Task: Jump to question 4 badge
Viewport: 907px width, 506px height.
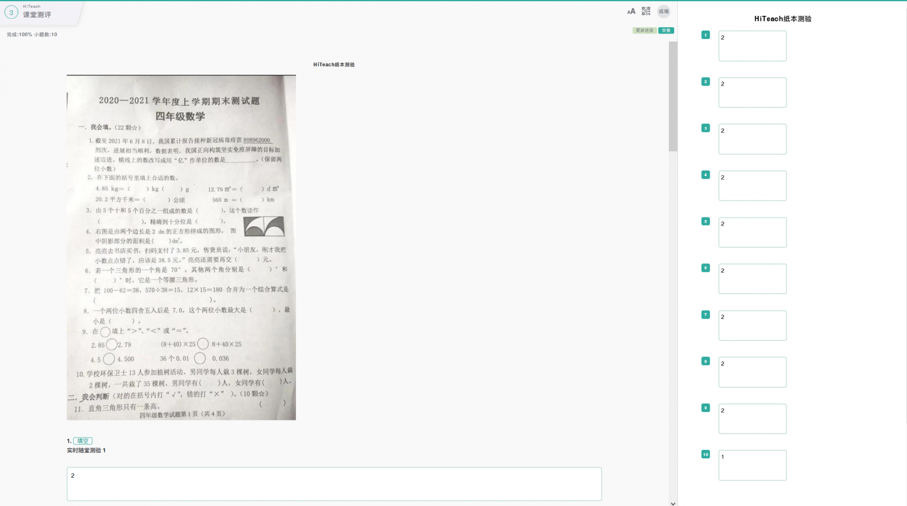Action: click(705, 175)
